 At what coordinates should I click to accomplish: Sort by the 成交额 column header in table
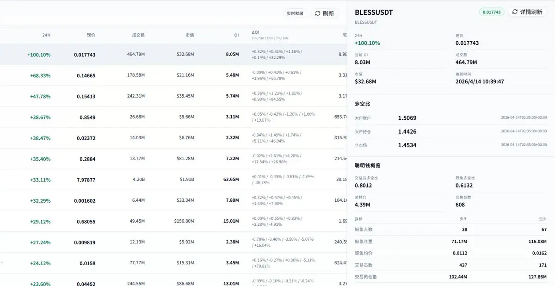pos(138,35)
